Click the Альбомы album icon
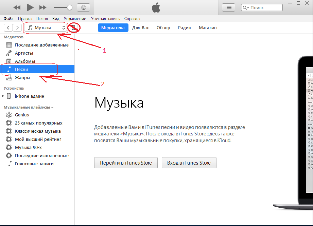 point(9,61)
